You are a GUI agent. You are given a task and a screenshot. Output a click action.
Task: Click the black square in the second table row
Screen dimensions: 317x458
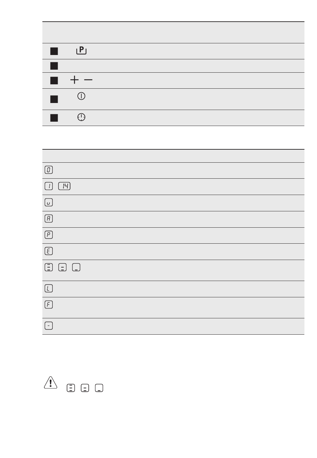[54, 66]
